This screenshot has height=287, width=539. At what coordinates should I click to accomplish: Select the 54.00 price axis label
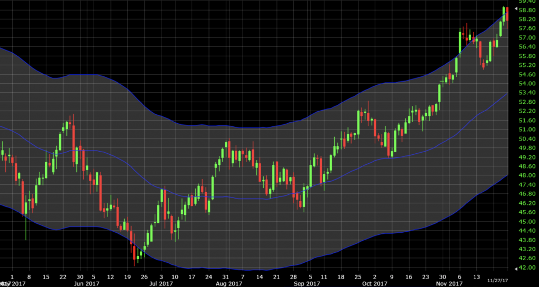pos(527,84)
